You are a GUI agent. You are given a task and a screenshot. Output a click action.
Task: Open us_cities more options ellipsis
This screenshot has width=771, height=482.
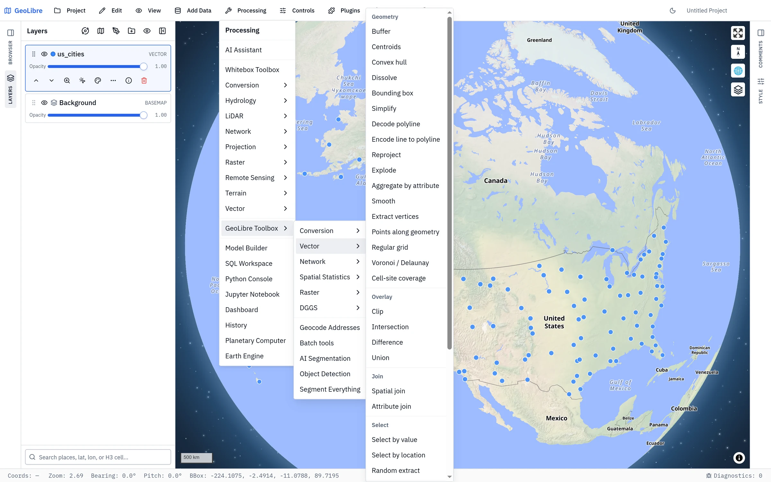point(113,81)
